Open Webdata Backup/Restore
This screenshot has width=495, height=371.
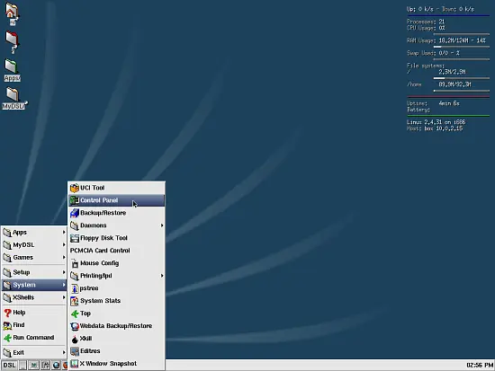point(116,326)
